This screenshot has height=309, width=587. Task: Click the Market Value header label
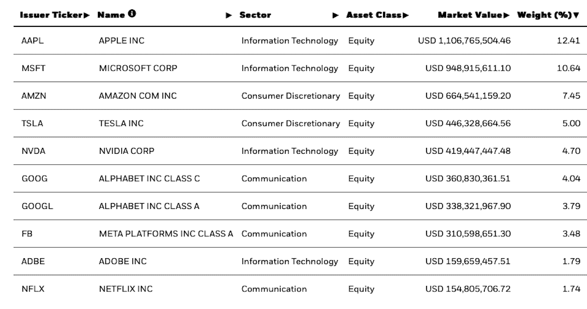coord(470,15)
